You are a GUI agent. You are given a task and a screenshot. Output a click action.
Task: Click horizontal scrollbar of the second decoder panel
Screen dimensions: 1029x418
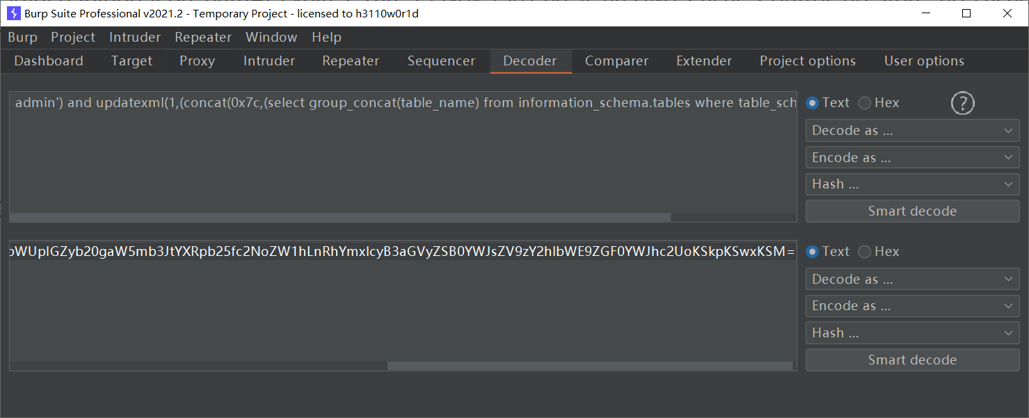590,366
